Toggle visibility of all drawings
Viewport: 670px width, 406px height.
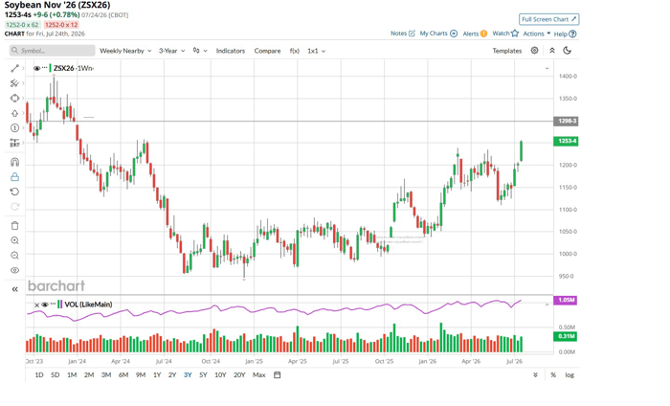pyautogui.click(x=15, y=270)
